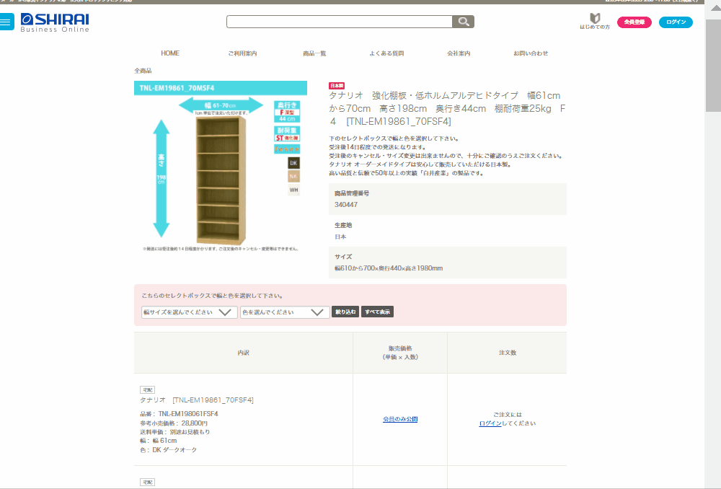
Task: Click the 全商品 breadcrumb link
Action: (143, 71)
